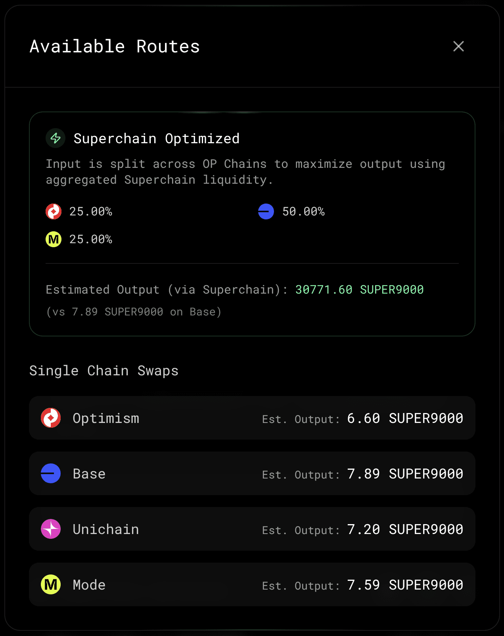Choose the Mode route with 7.59 SUPER9000

click(x=252, y=584)
